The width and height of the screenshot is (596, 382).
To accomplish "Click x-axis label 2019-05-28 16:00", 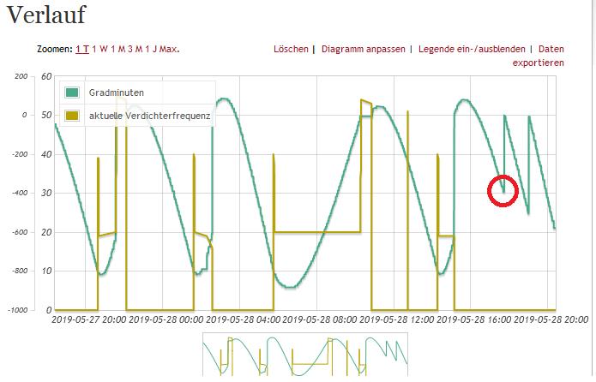I will pyautogui.click(x=474, y=319).
